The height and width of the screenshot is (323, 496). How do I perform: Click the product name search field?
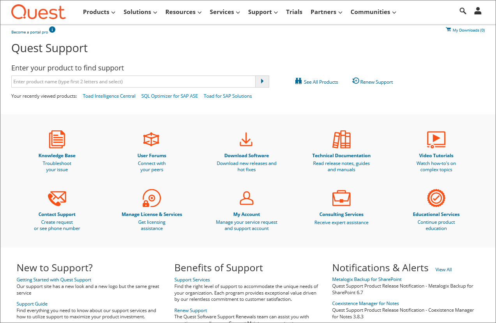[x=133, y=82]
